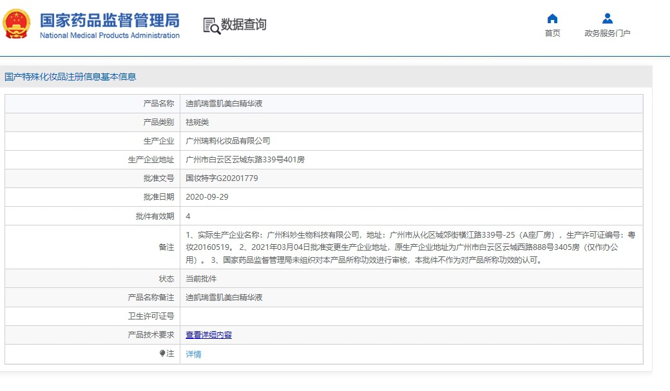This screenshot has height=391, width=670.
Task: Click the national emblem logo
Action: [x=16, y=24]
